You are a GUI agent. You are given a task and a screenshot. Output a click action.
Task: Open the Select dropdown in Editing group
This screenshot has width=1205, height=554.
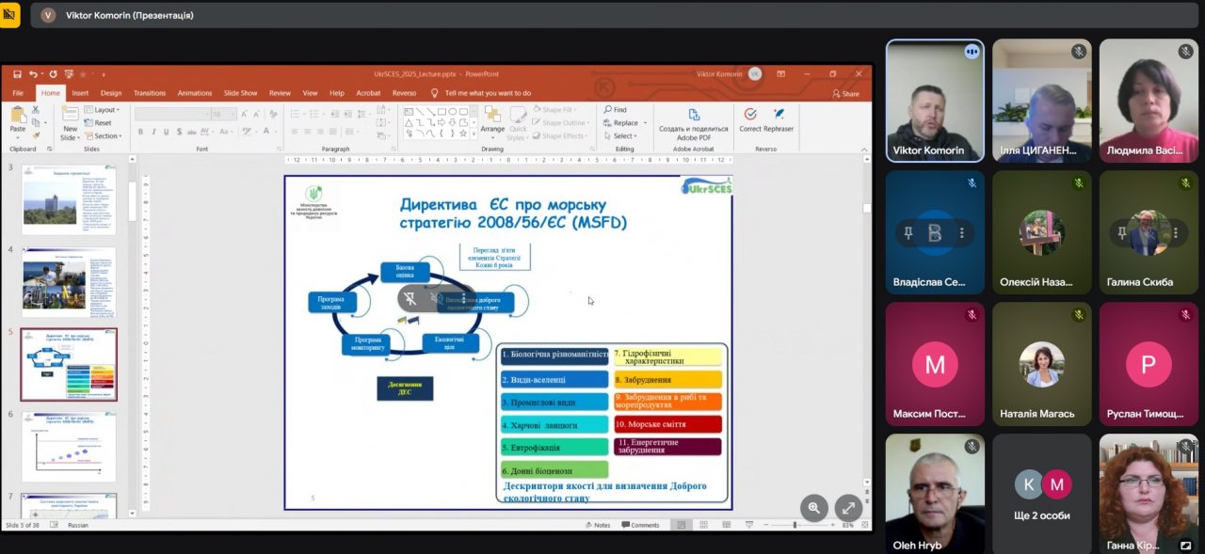(621, 136)
